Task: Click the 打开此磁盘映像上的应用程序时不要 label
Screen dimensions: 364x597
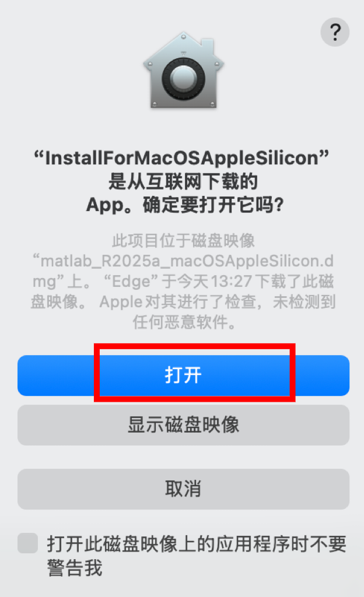Action: (x=197, y=544)
